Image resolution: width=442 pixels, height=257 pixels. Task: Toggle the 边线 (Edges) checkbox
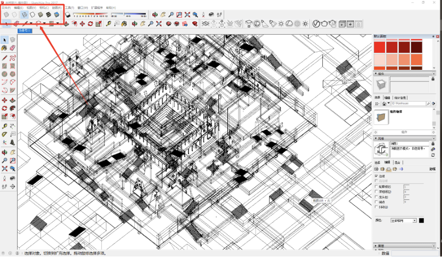(376, 176)
